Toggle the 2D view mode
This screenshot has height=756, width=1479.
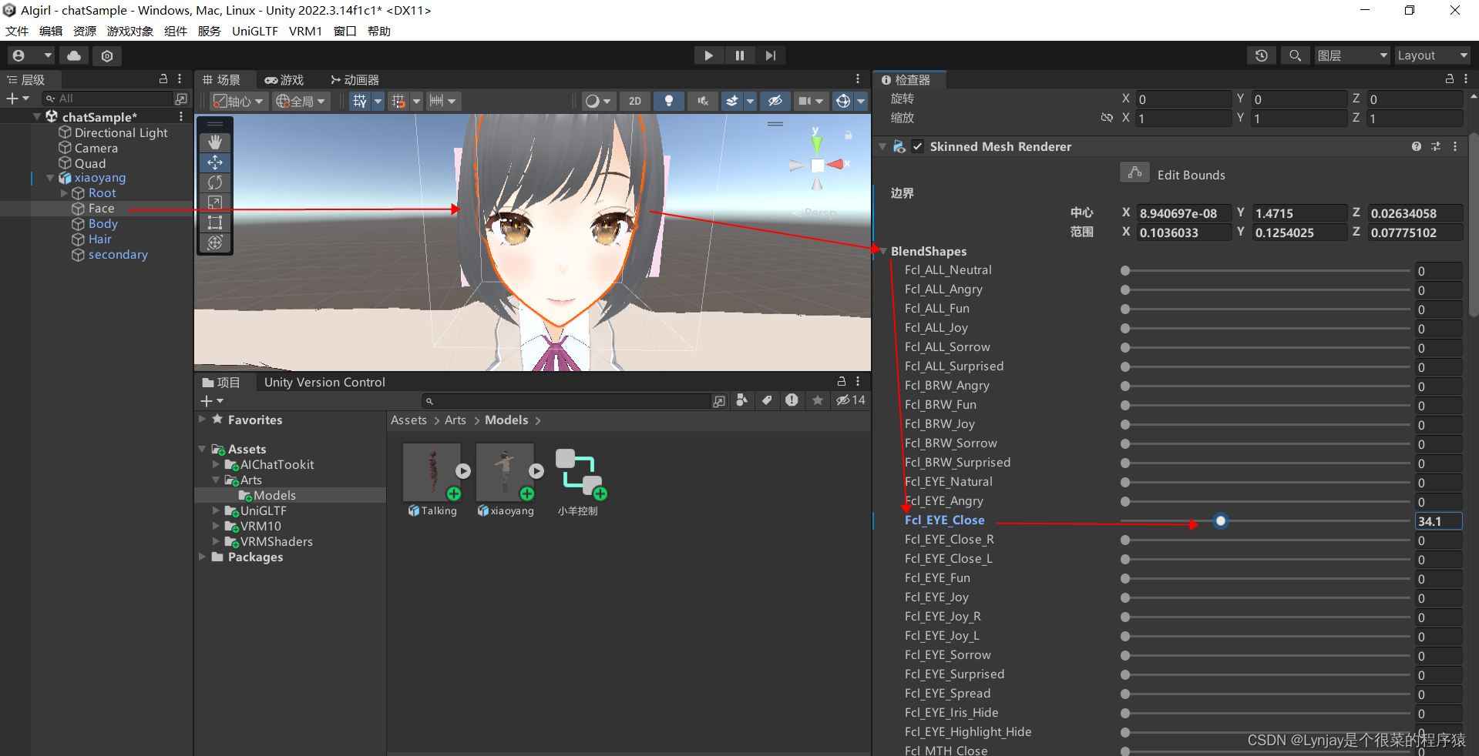pyautogui.click(x=634, y=101)
